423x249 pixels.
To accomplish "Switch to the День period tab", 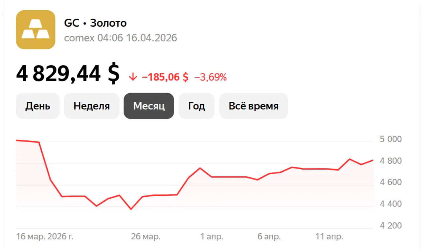I will 38,106.
